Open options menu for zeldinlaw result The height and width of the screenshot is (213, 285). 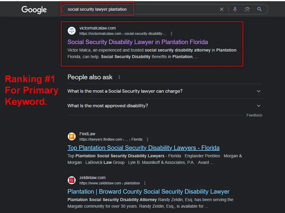(x=145, y=183)
